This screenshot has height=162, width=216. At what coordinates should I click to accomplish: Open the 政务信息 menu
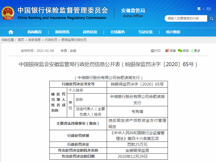click(x=90, y=32)
